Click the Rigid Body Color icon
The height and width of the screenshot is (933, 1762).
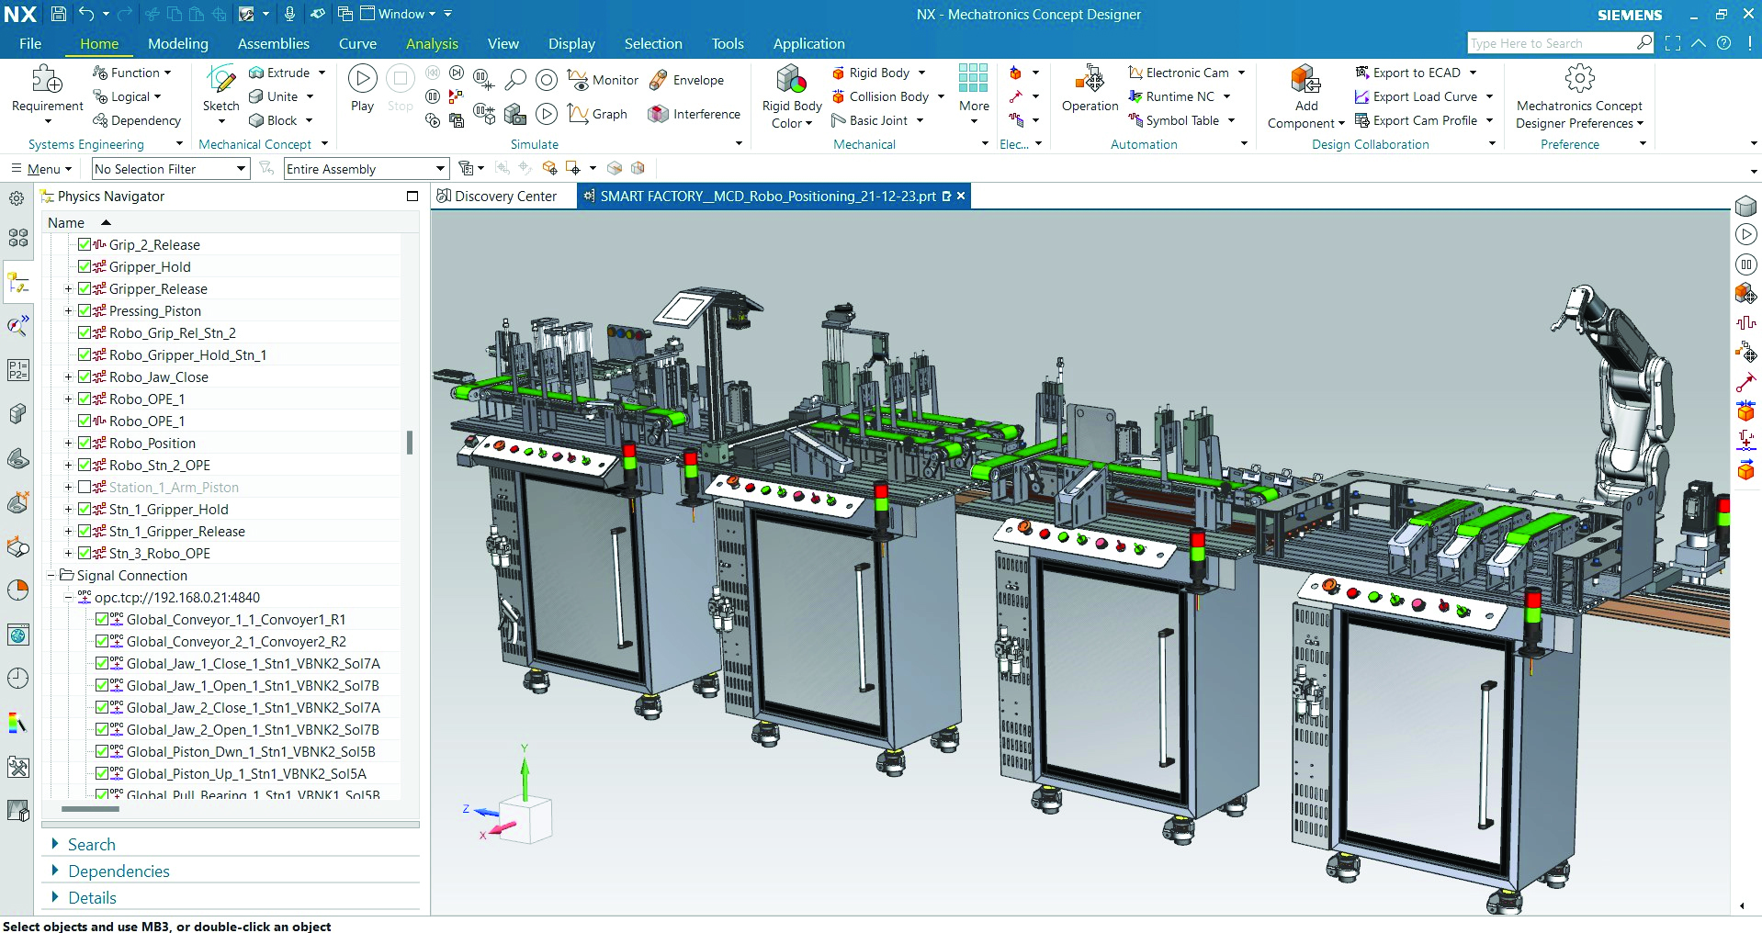(791, 81)
